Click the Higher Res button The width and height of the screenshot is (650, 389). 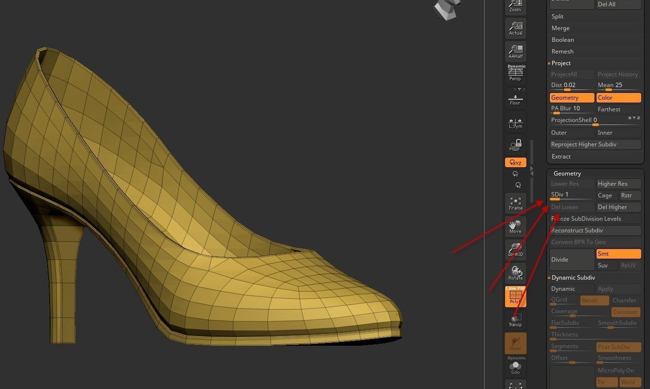619,184
